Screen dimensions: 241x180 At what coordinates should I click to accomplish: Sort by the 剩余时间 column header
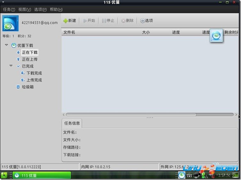[231, 32]
